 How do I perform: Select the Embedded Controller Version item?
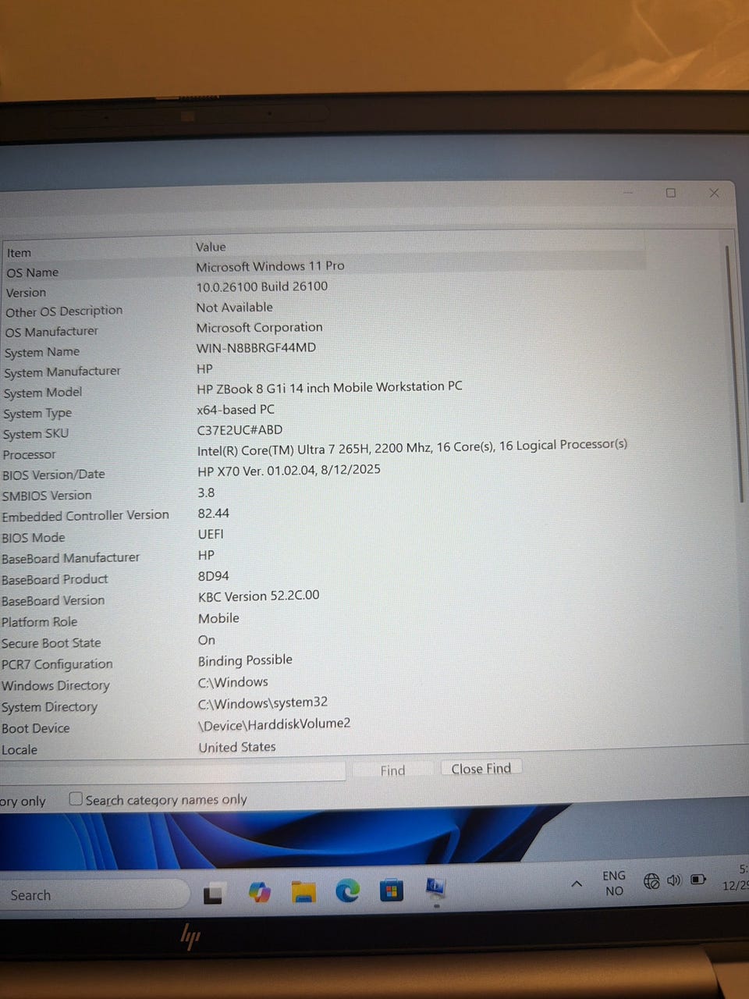(x=85, y=515)
